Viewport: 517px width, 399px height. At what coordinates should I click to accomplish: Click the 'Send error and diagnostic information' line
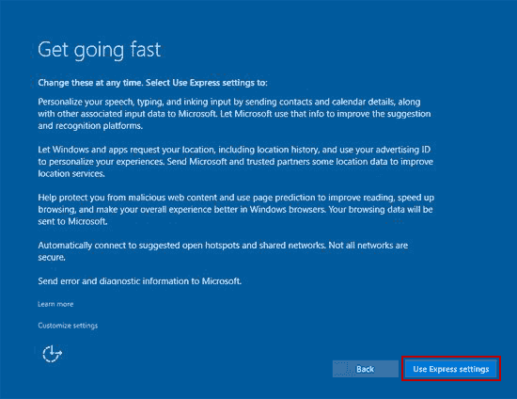(139, 280)
